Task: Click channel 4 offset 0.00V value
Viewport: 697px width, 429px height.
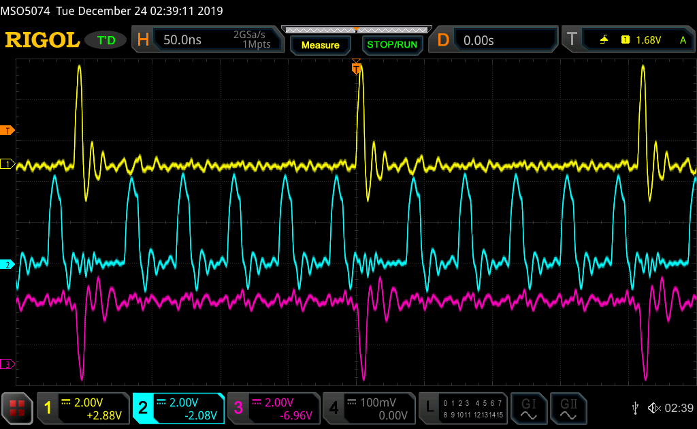Action: [x=393, y=415]
